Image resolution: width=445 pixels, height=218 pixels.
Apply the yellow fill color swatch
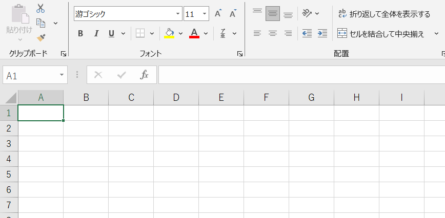tap(169, 34)
